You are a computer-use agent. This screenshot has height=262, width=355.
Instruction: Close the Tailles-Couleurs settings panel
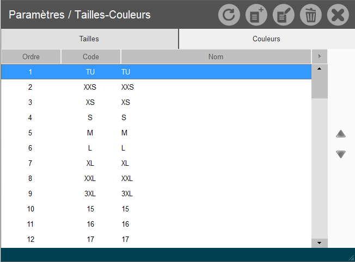338,15
